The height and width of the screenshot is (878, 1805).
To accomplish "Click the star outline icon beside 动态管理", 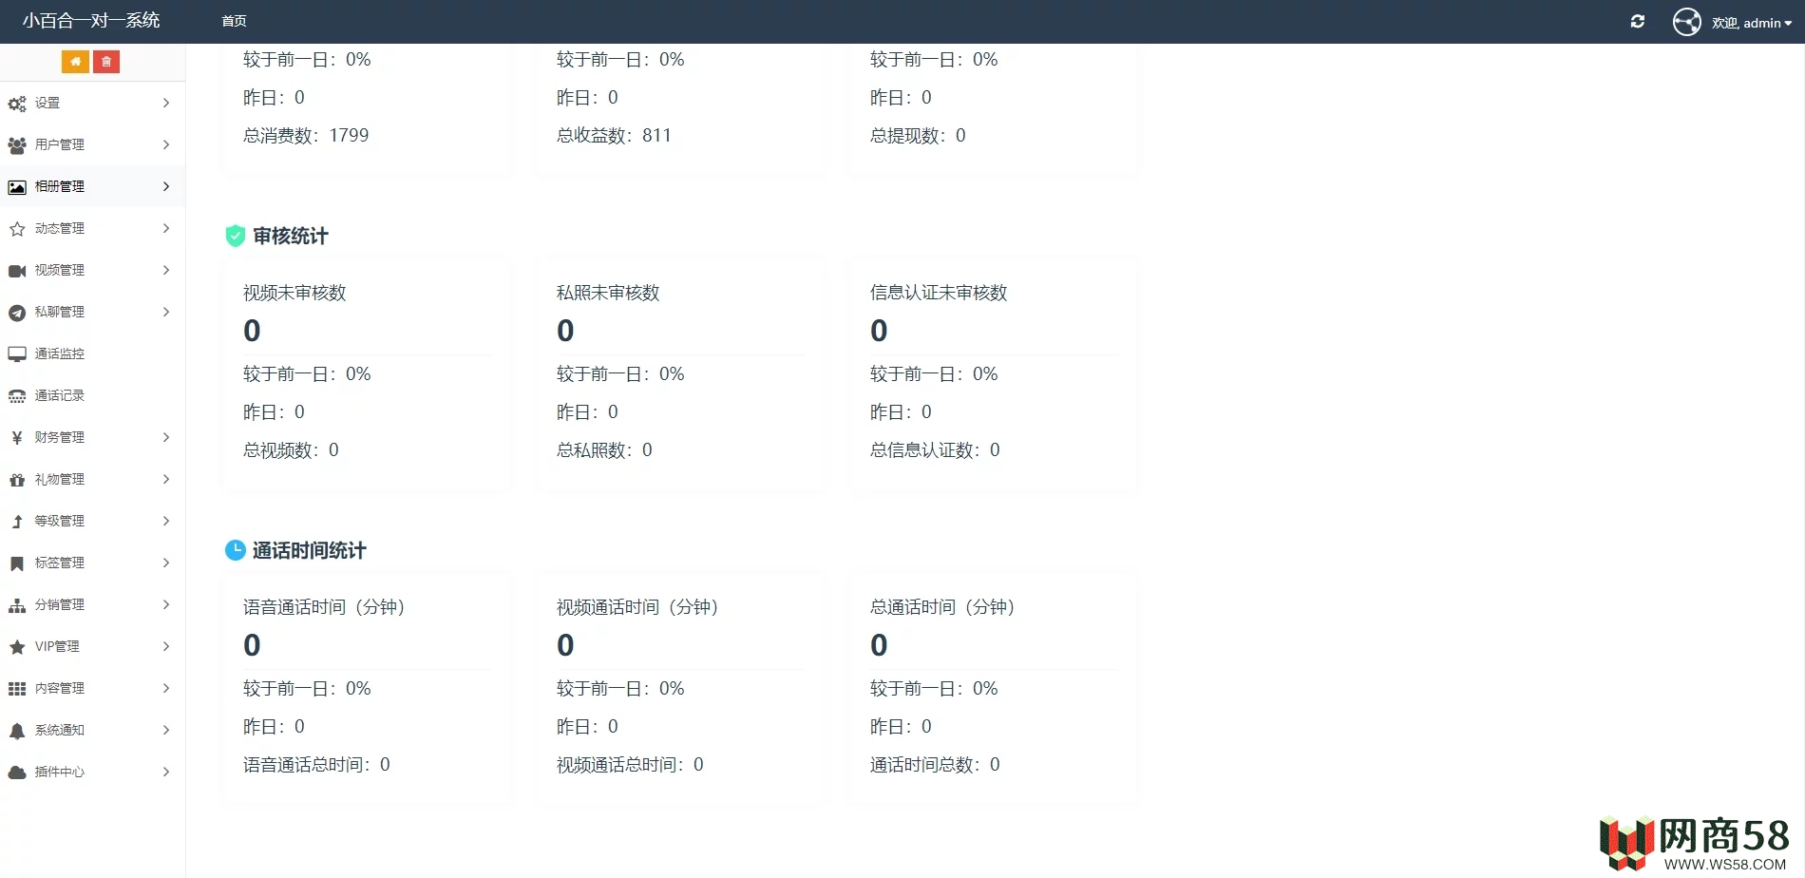I will [x=17, y=229].
